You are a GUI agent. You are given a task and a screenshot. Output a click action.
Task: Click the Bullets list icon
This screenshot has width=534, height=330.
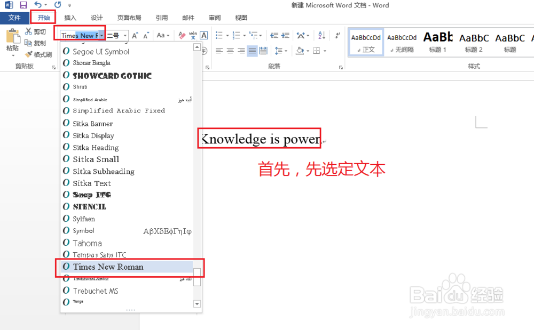(x=219, y=35)
